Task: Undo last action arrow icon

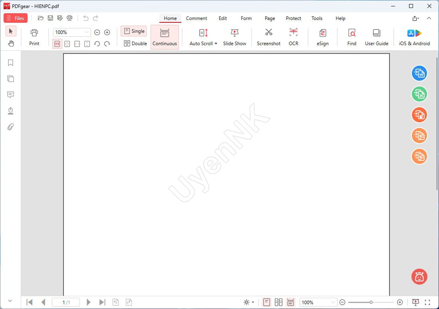Action: (85, 18)
